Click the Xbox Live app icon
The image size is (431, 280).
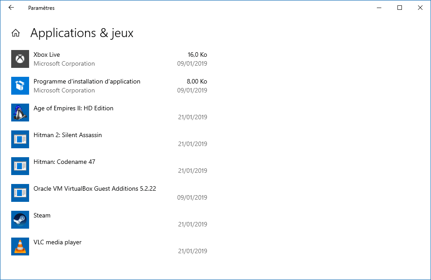point(20,59)
